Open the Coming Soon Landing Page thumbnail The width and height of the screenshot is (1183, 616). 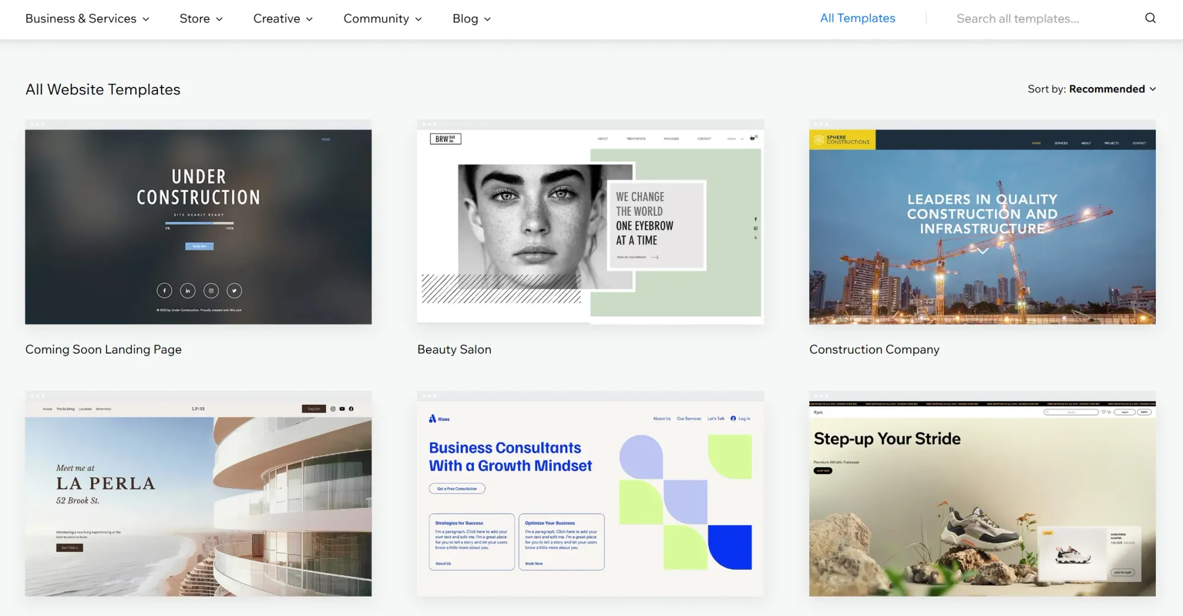point(198,222)
